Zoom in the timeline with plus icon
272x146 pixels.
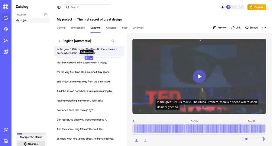point(263,139)
